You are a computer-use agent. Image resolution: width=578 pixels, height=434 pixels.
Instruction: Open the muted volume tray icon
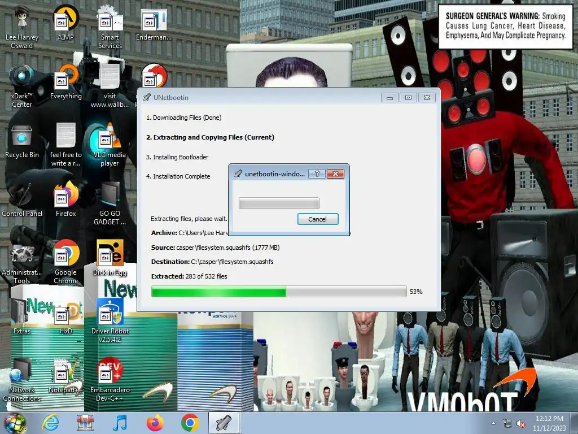[x=521, y=424]
